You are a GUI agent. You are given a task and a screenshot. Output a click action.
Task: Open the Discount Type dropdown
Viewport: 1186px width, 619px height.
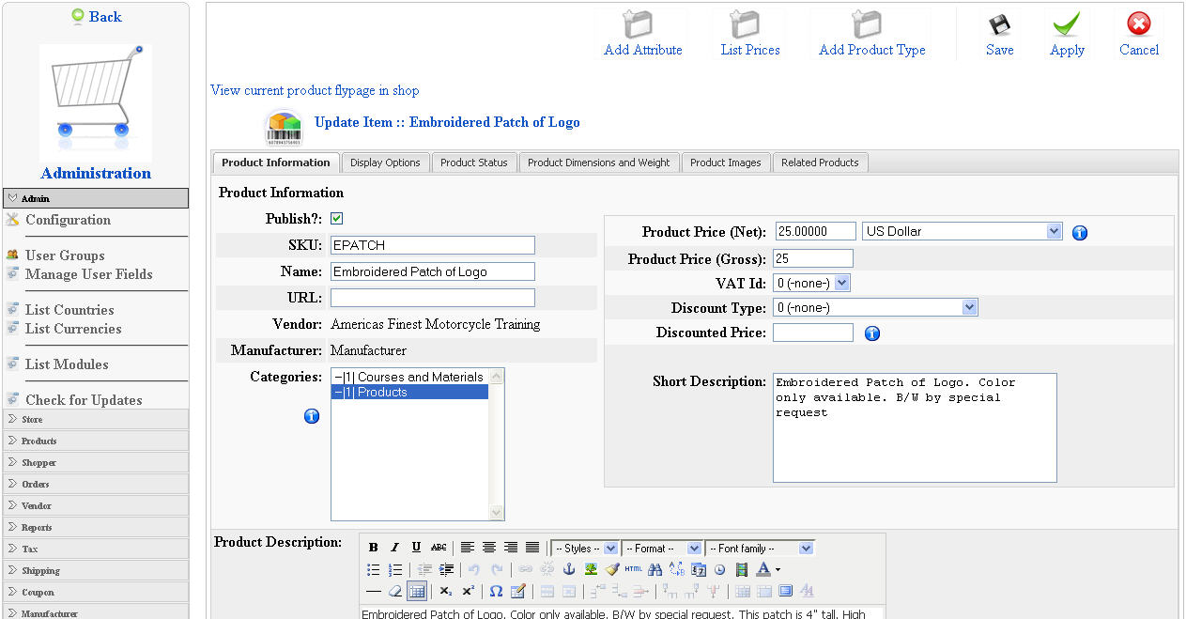click(875, 307)
